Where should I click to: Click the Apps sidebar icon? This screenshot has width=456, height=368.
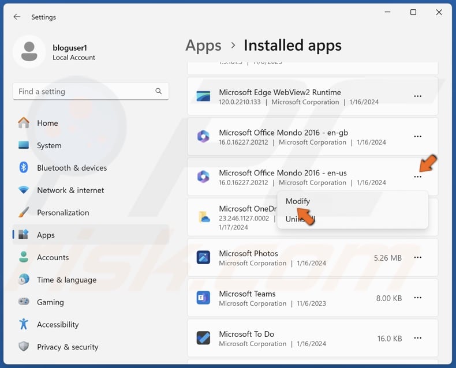point(24,234)
